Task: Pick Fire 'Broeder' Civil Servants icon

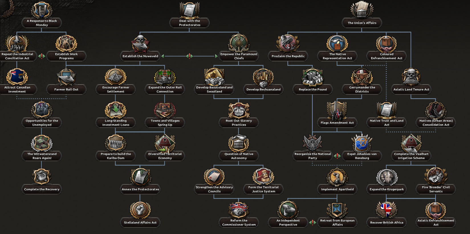Action: click(x=436, y=176)
